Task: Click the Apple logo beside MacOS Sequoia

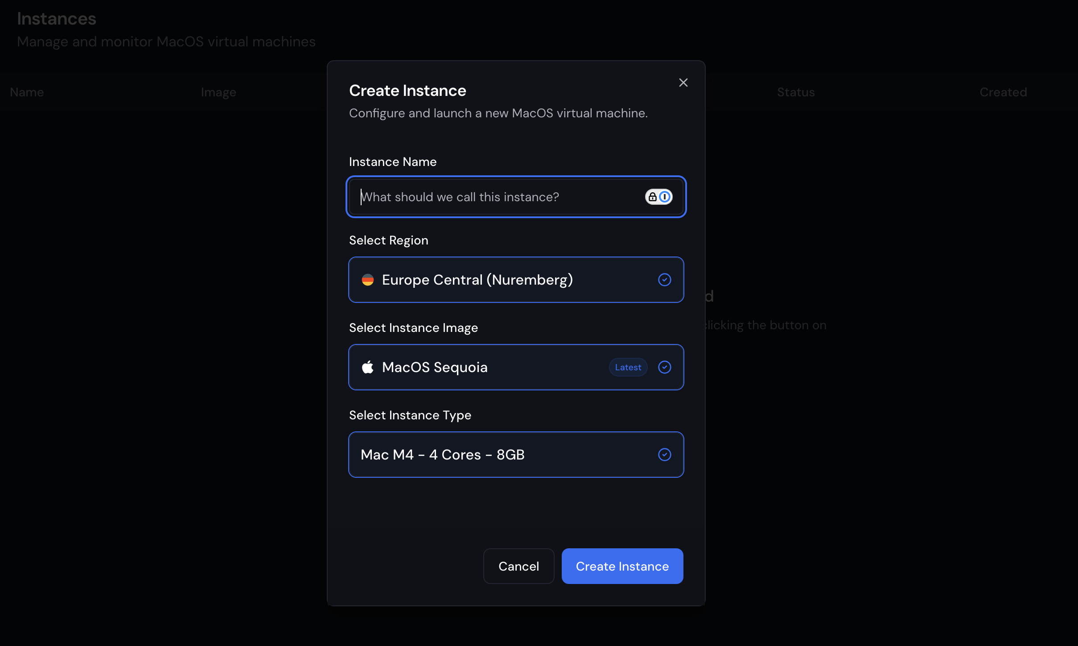Action: coord(367,367)
